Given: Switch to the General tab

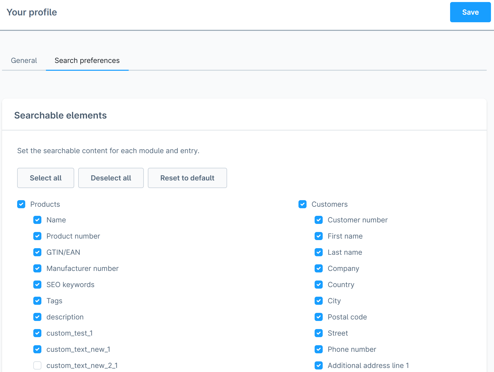Looking at the screenshot, I should pyautogui.click(x=24, y=60).
